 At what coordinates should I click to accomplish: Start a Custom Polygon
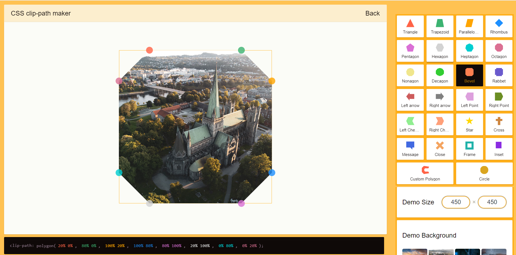click(425, 173)
